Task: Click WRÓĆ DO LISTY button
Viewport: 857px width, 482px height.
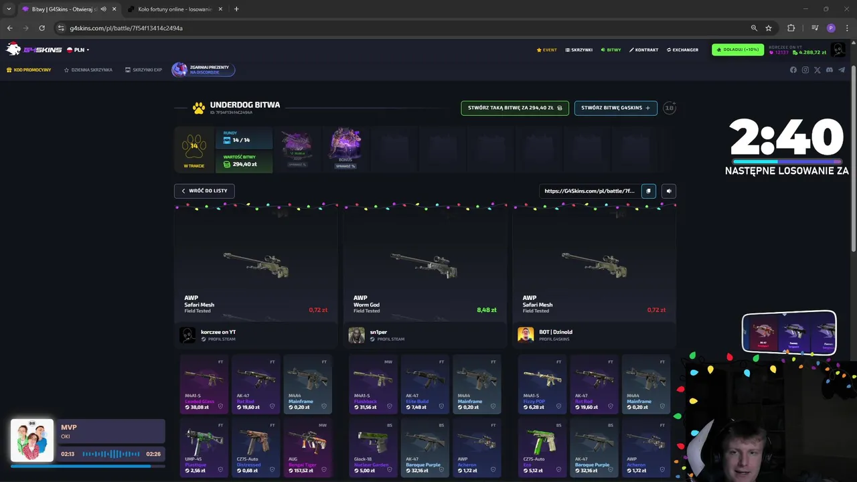Action: click(x=204, y=191)
